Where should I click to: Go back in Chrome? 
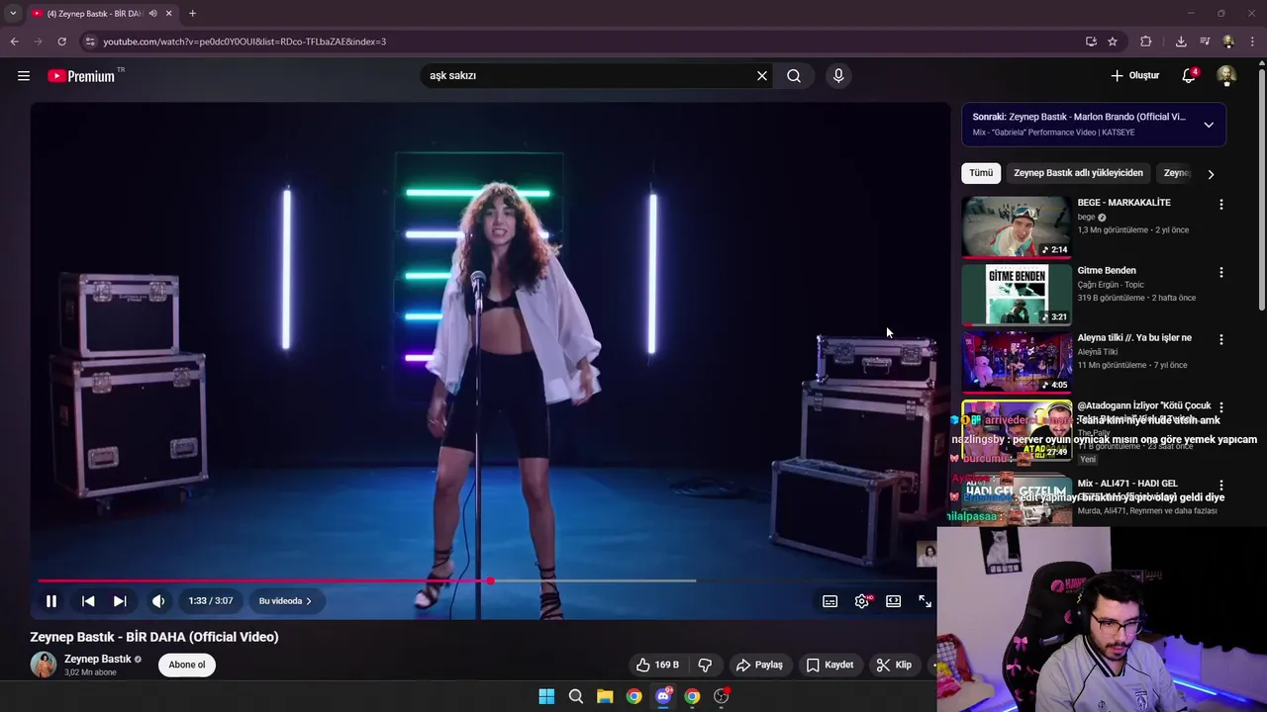tap(14, 42)
